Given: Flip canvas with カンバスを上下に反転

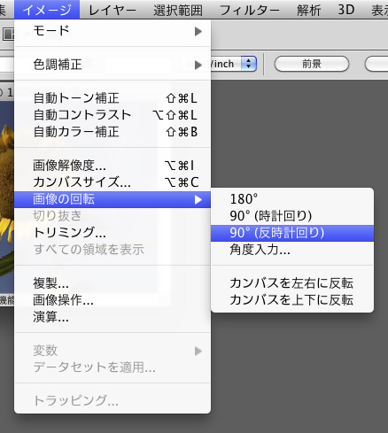Looking at the screenshot, I should (292, 300).
